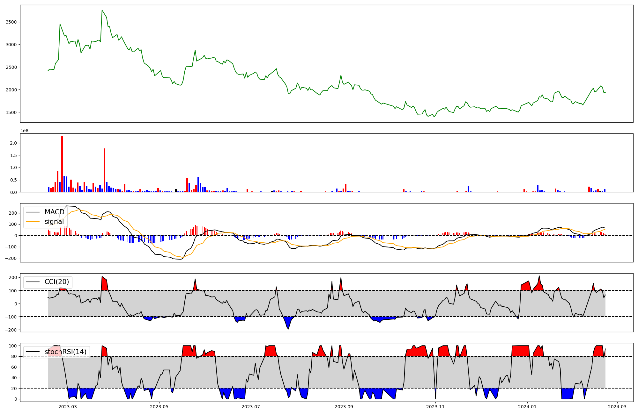Click the 3500 price axis tick label
This screenshot has height=414, width=638.
point(11,22)
